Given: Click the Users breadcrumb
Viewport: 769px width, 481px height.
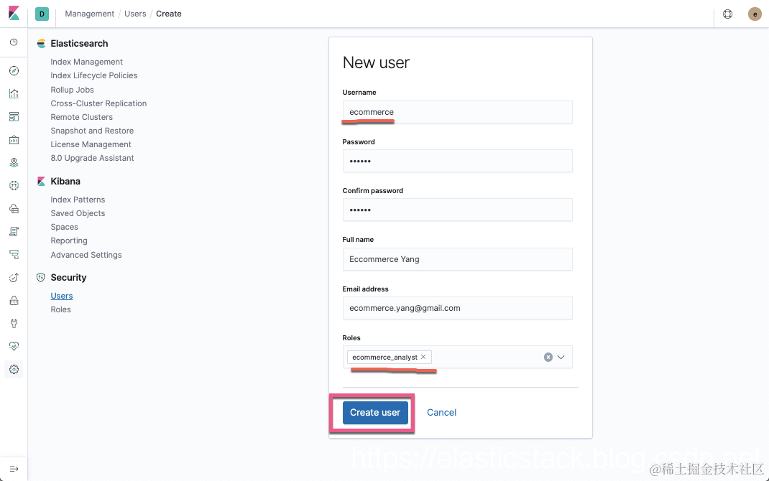Looking at the screenshot, I should [135, 14].
